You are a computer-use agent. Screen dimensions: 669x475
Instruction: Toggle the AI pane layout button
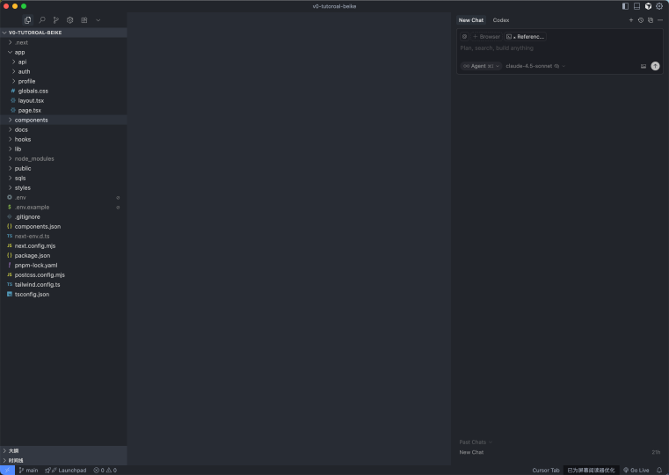pyautogui.click(x=648, y=6)
